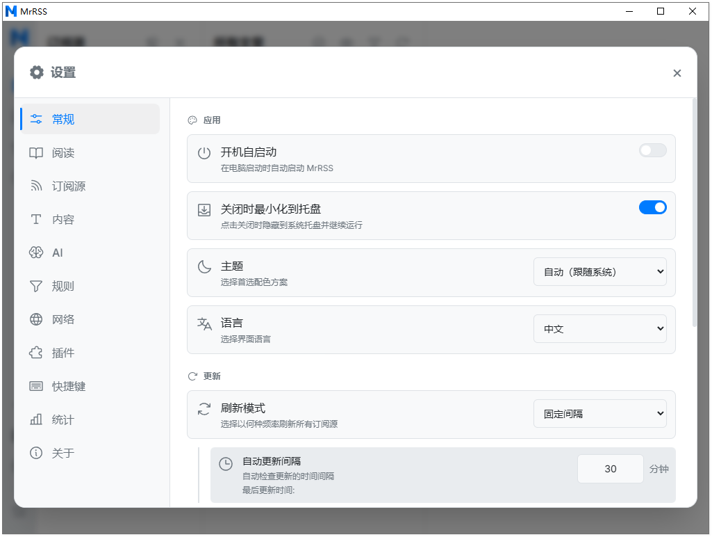
Task: Enable 开机自启动 with its switch
Action: (x=652, y=150)
